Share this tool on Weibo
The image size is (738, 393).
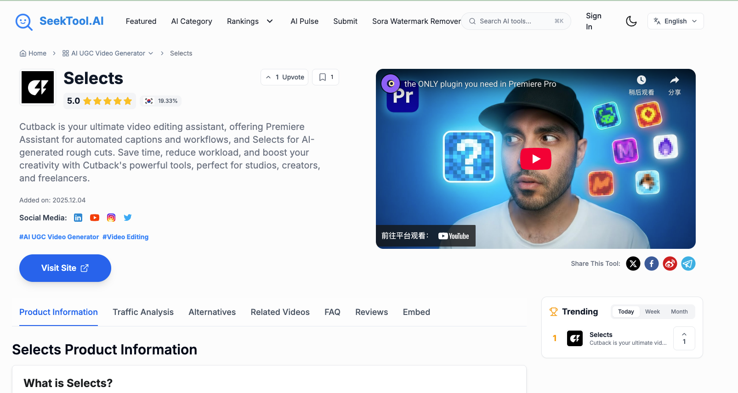(670, 264)
